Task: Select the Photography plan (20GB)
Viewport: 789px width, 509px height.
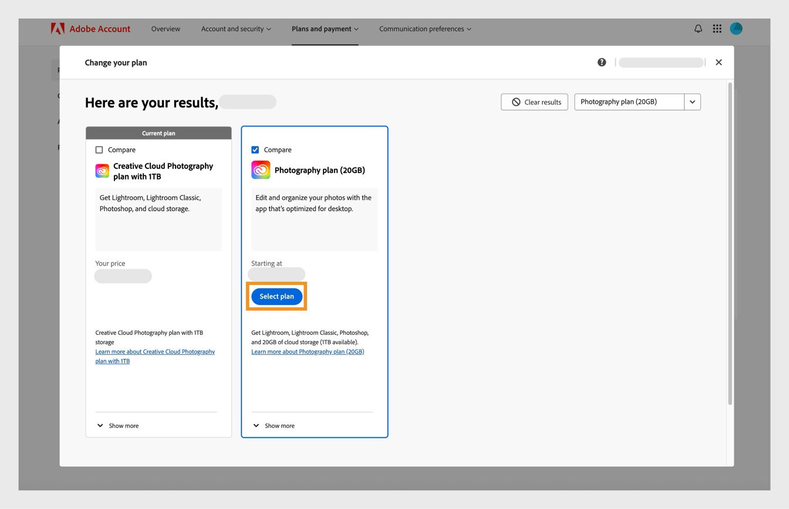Action: click(277, 296)
